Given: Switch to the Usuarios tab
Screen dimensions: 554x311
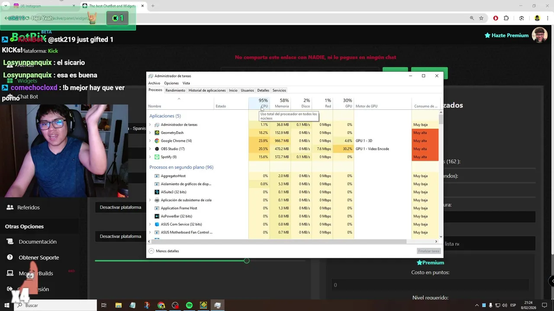Looking at the screenshot, I should (x=248, y=90).
